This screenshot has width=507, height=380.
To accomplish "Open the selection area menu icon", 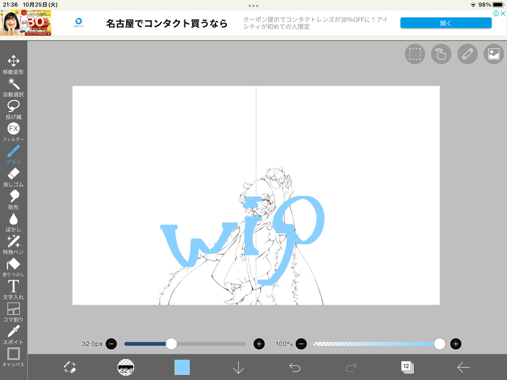I will tap(415, 54).
